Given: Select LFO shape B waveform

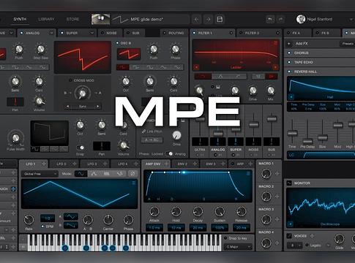Looking at the screenshot, I should click(71, 225).
